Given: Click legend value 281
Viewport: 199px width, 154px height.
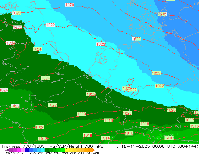Looking at the screenshot, I should click(x=40, y=153).
